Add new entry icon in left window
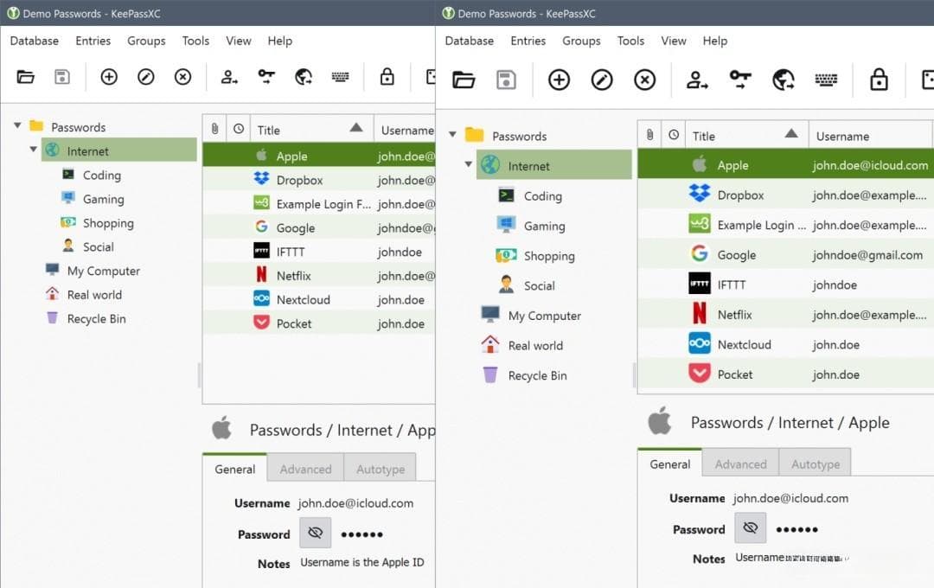The image size is (934, 588). coord(109,77)
